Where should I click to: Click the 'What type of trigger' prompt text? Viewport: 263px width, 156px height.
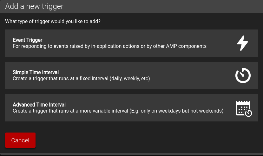coord(53,22)
